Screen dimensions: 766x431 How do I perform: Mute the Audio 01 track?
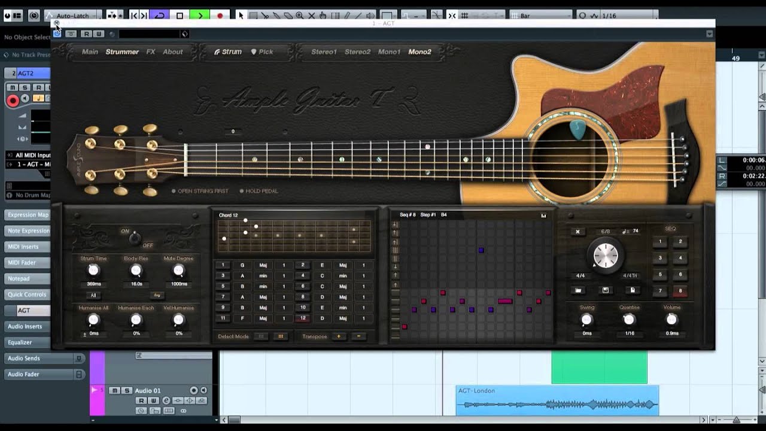coord(114,390)
